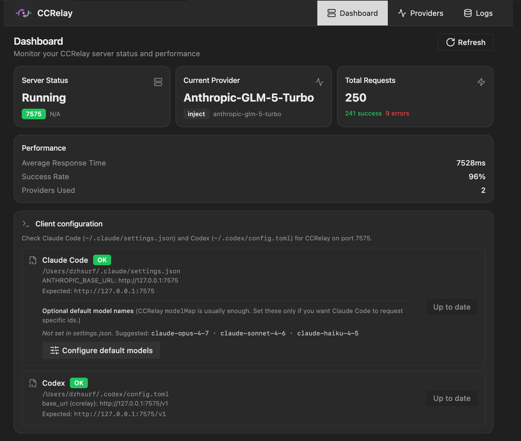Screen dimensions: 521x441
Task: Click Expected: http://127.0.0.1:7575 text under Claude Code
Action: coord(98,291)
